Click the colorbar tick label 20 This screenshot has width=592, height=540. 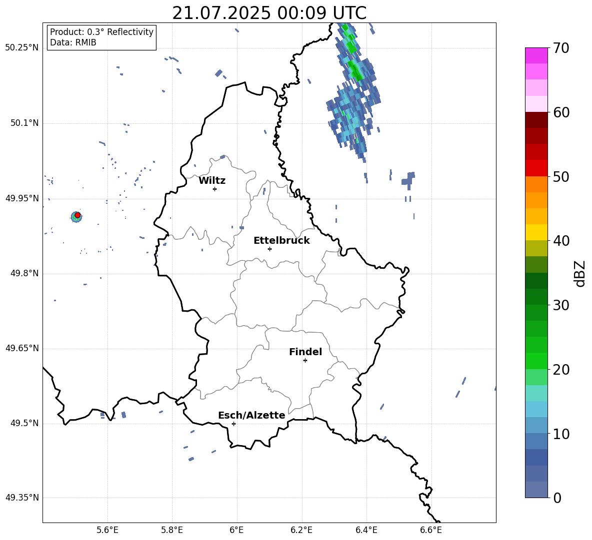click(561, 370)
